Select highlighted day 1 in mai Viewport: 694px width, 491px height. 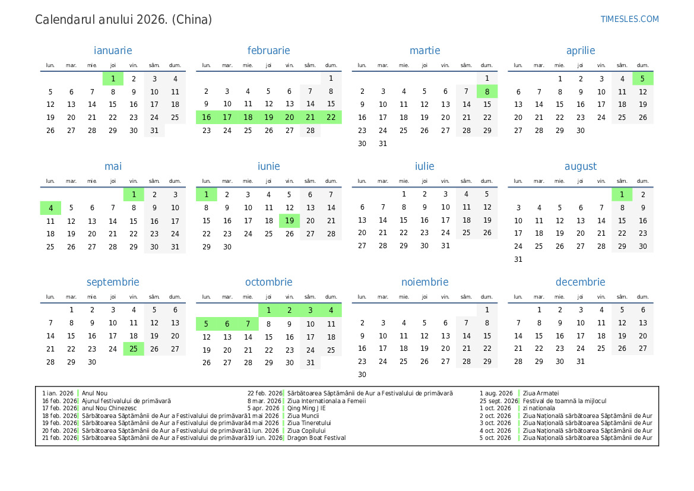[x=134, y=194]
